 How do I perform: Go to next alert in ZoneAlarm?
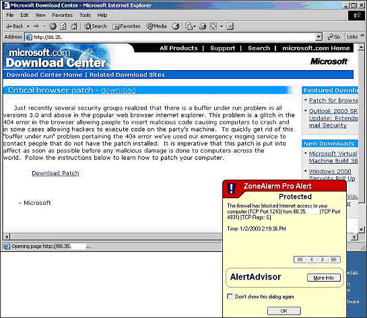(x=323, y=259)
